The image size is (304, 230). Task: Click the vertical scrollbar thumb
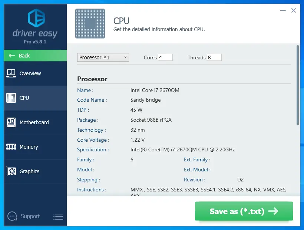click(298, 85)
